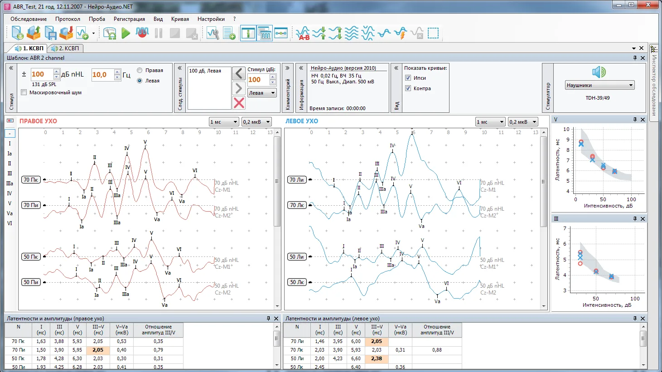Screen dimensions: 662x372
Task: Toggle the 50 Пи curve label
Action: click(31, 282)
